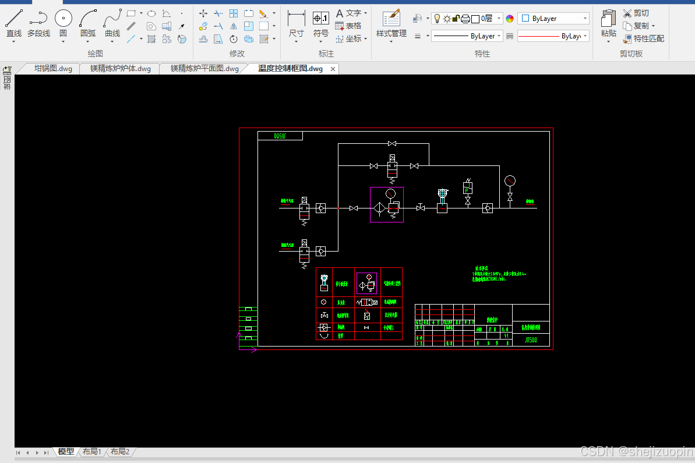Switch to the 镁精炼炉平面图.dwg tab

tap(204, 69)
